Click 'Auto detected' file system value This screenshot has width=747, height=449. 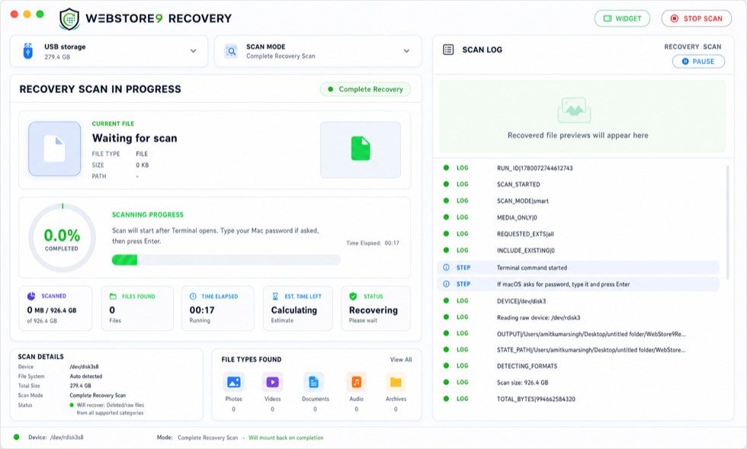(86, 376)
